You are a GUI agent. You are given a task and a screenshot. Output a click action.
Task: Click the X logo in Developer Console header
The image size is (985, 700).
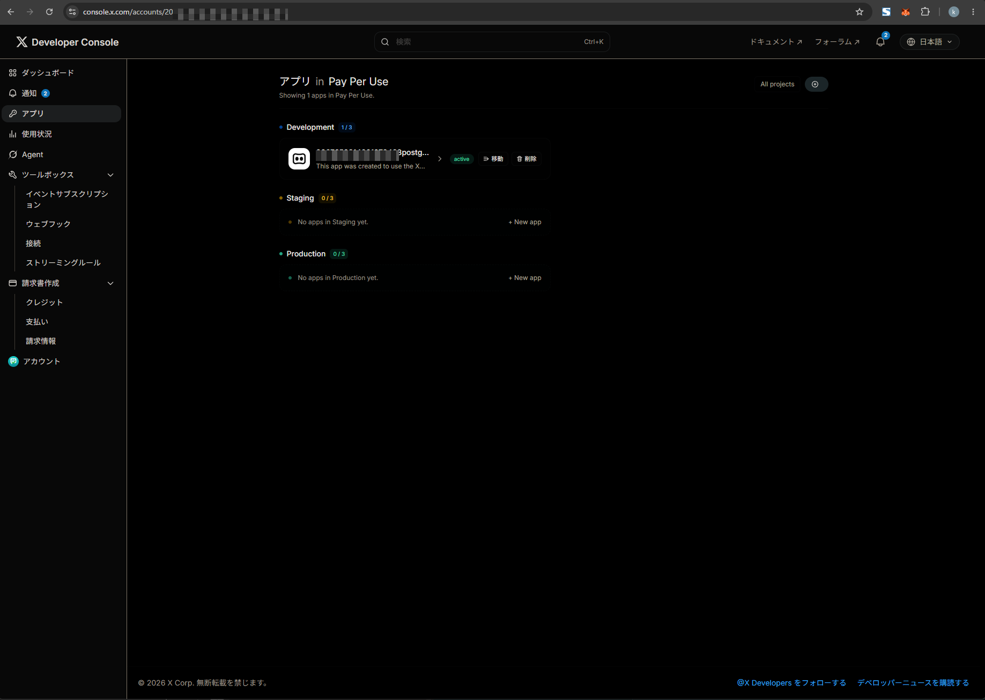pos(21,42)
